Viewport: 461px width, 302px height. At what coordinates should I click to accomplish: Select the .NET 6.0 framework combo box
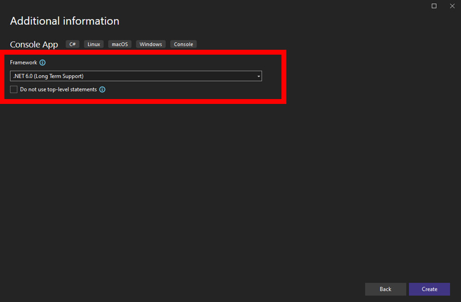pyautogui.click(x=136, y=76)
